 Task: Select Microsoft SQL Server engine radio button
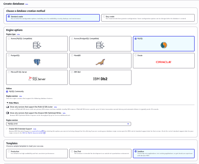tap(9, 72)
